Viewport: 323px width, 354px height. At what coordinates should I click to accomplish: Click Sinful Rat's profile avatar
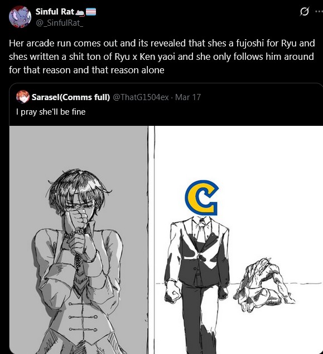coord(20,17)
